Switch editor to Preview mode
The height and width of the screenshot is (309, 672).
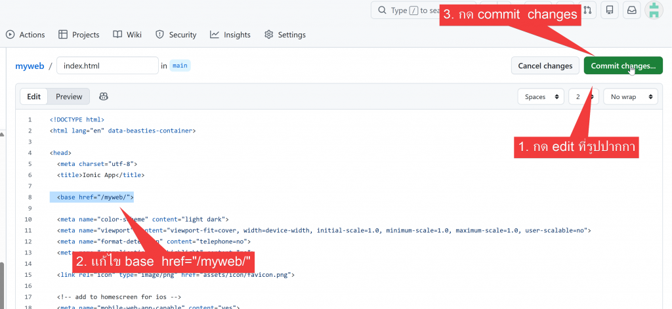point(69,96)
